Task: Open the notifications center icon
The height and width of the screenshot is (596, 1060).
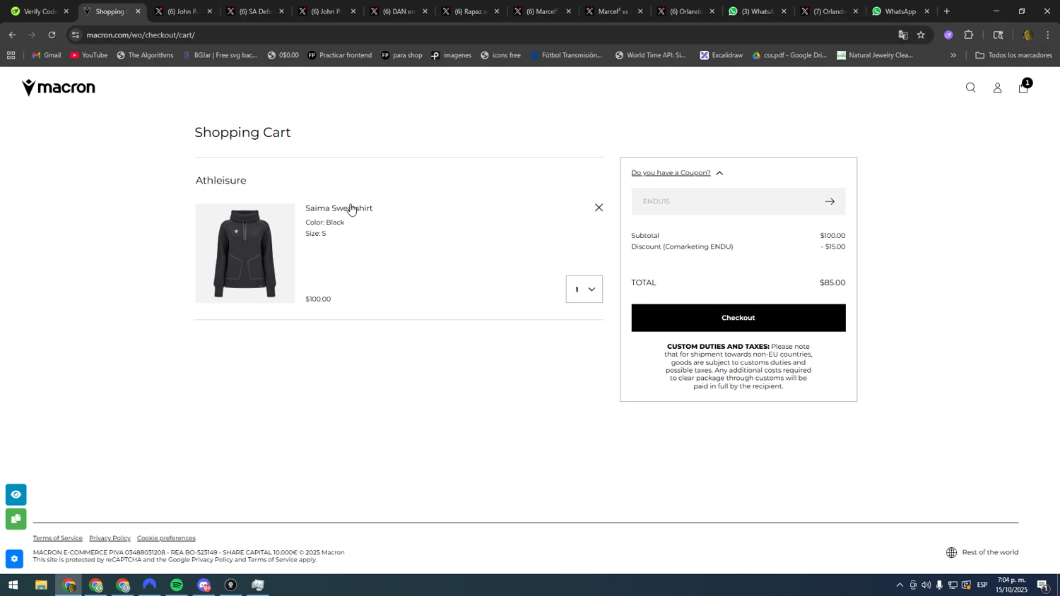Action: [x=1043, y=585]
